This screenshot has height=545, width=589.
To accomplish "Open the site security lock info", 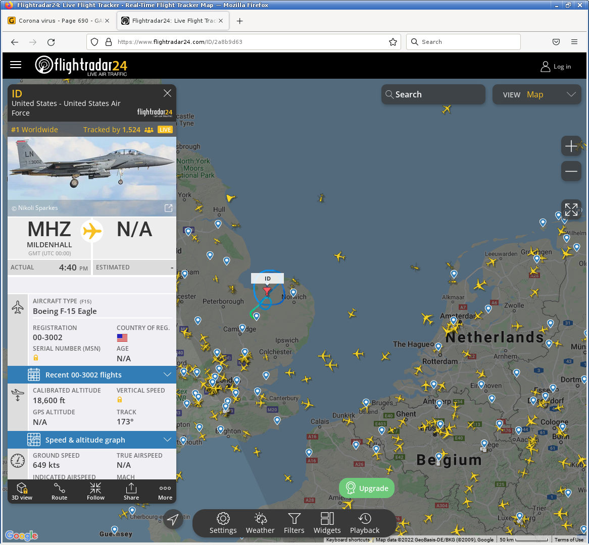I will [109, 42].
